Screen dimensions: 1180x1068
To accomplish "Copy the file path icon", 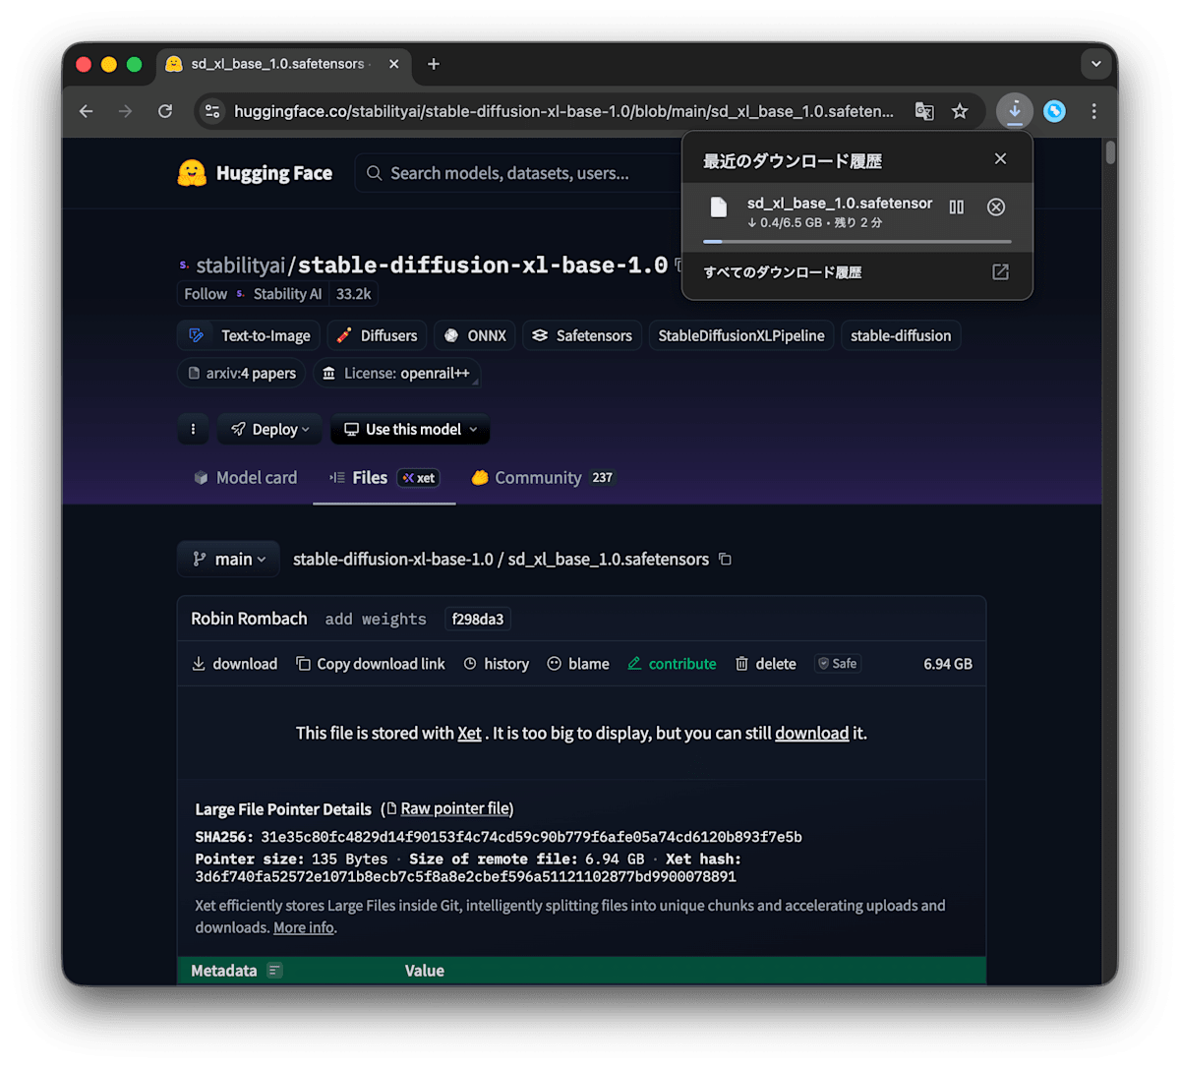I will (725, 559).
